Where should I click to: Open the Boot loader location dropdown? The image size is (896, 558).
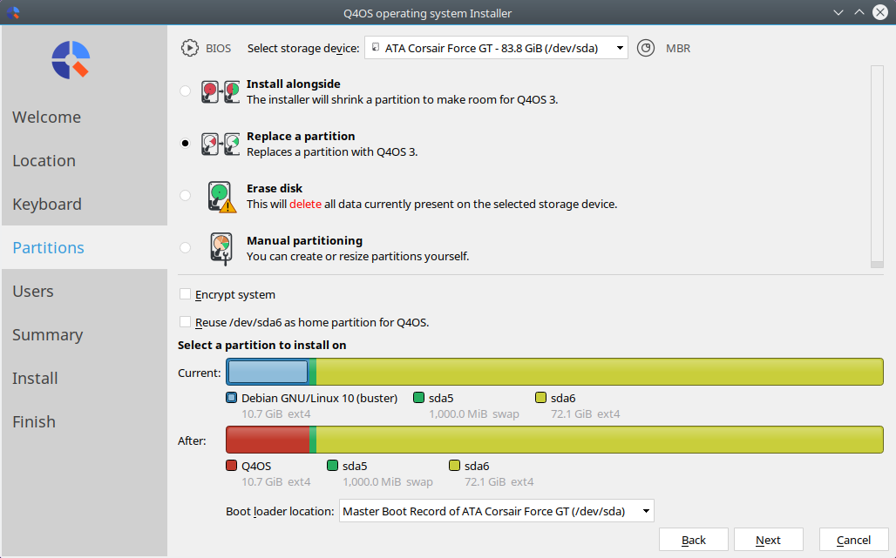497,511
